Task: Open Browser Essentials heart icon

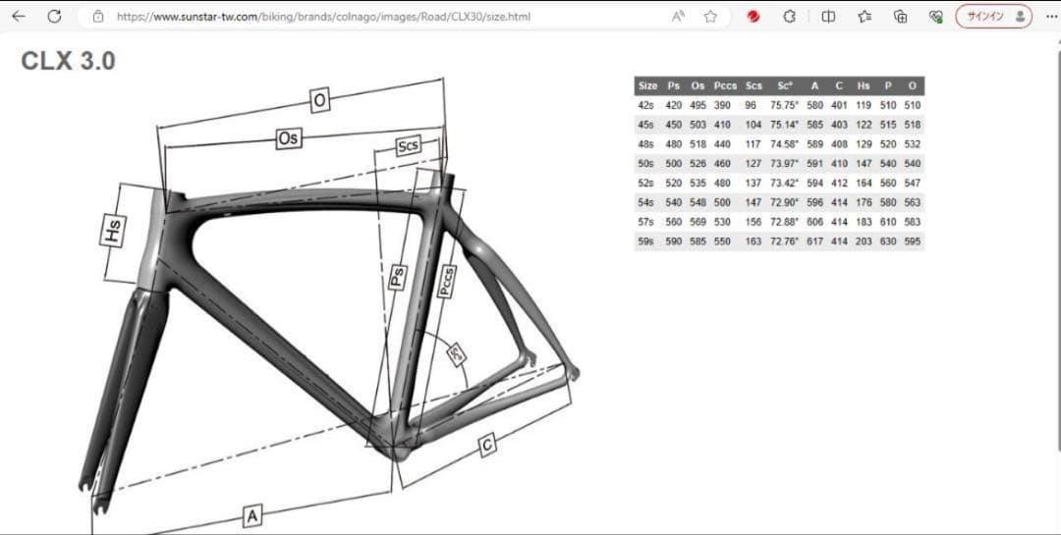Action: click(x=935, y=17)
